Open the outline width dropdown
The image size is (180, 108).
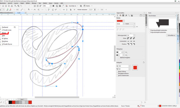[124, 24]
